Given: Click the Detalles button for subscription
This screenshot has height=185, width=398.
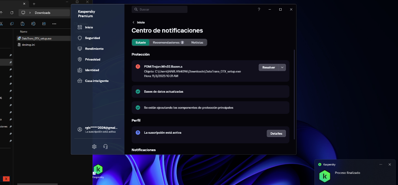Looking at the screenshot, I should coord(276,133).
